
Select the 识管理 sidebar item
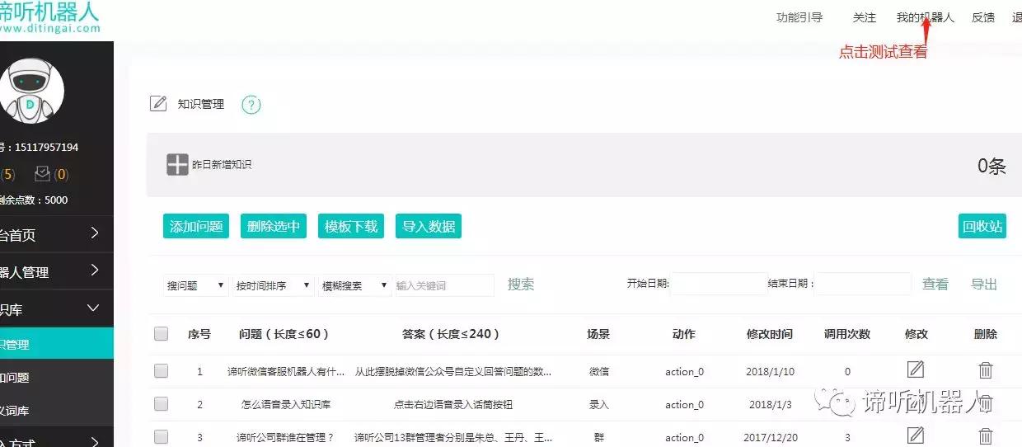click(57, 344)
